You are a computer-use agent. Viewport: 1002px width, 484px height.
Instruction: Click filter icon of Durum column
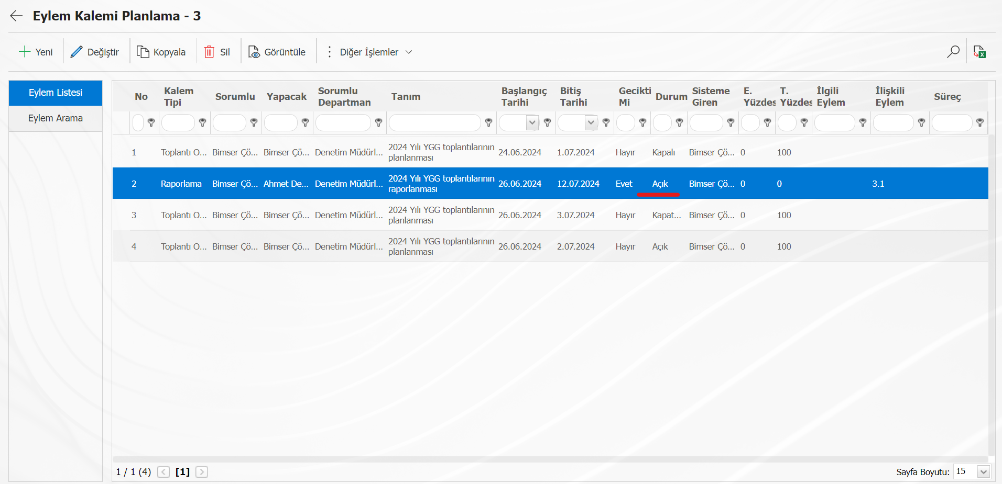[679, 122]
